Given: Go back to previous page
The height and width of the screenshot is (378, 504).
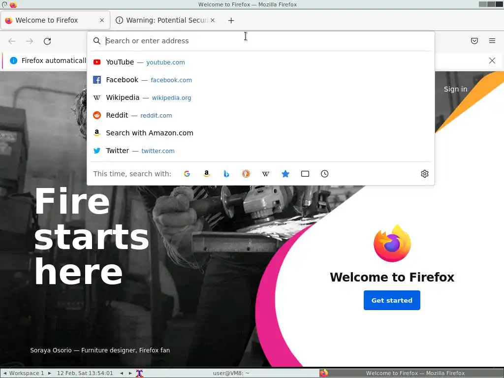Looking at the screenshot, I should point(12,41).
